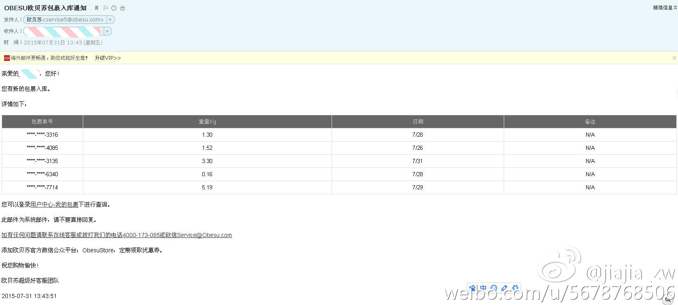Click the red VIP badge icon
The width and height of the screenshot is (678, 305).
(7, 58)
